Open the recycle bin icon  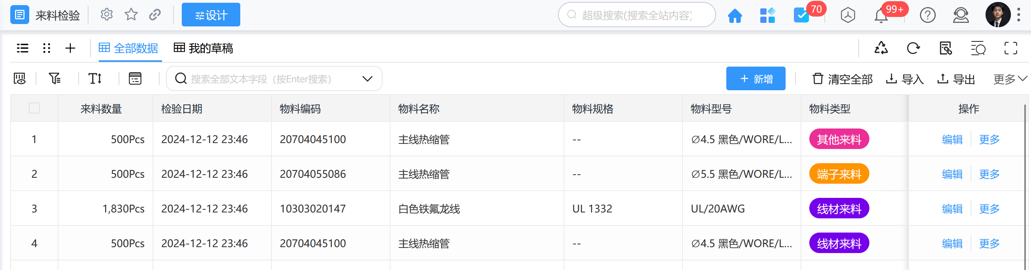click(x=881, y=48)
